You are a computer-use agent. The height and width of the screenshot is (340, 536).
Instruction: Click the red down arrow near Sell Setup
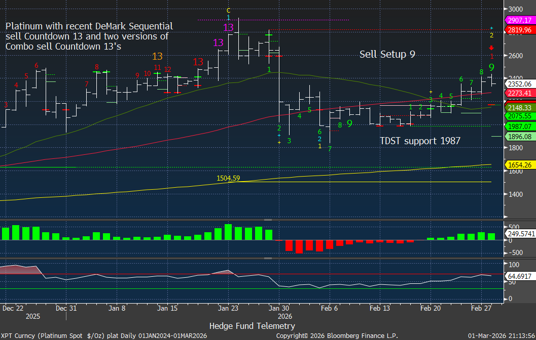point(491,48)
